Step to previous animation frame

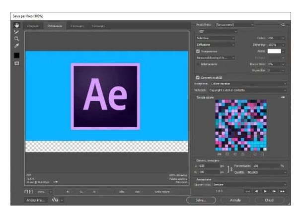[256, 191]
